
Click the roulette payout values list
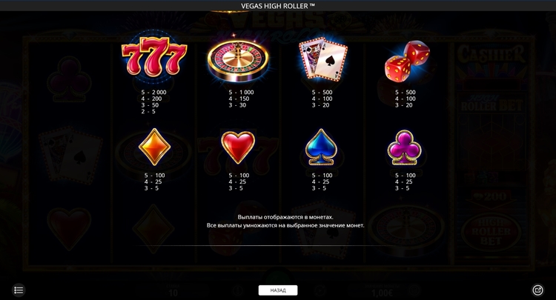pos(241,99)
